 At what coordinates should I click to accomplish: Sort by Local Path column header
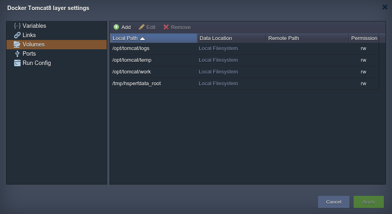[154, 38]
